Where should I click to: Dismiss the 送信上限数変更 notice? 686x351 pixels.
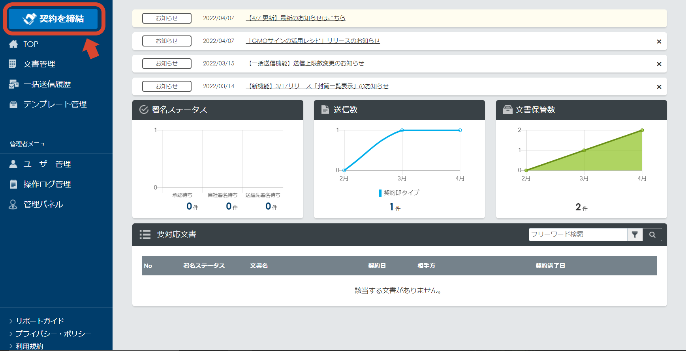(659, 64)
